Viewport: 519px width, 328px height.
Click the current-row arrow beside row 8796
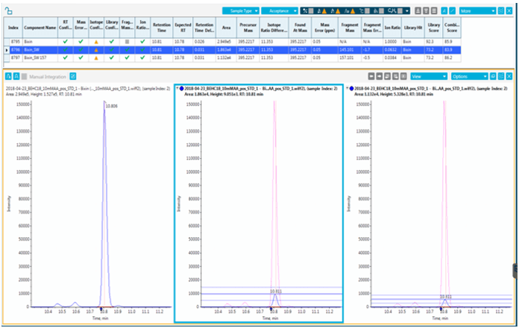point(7,50)
